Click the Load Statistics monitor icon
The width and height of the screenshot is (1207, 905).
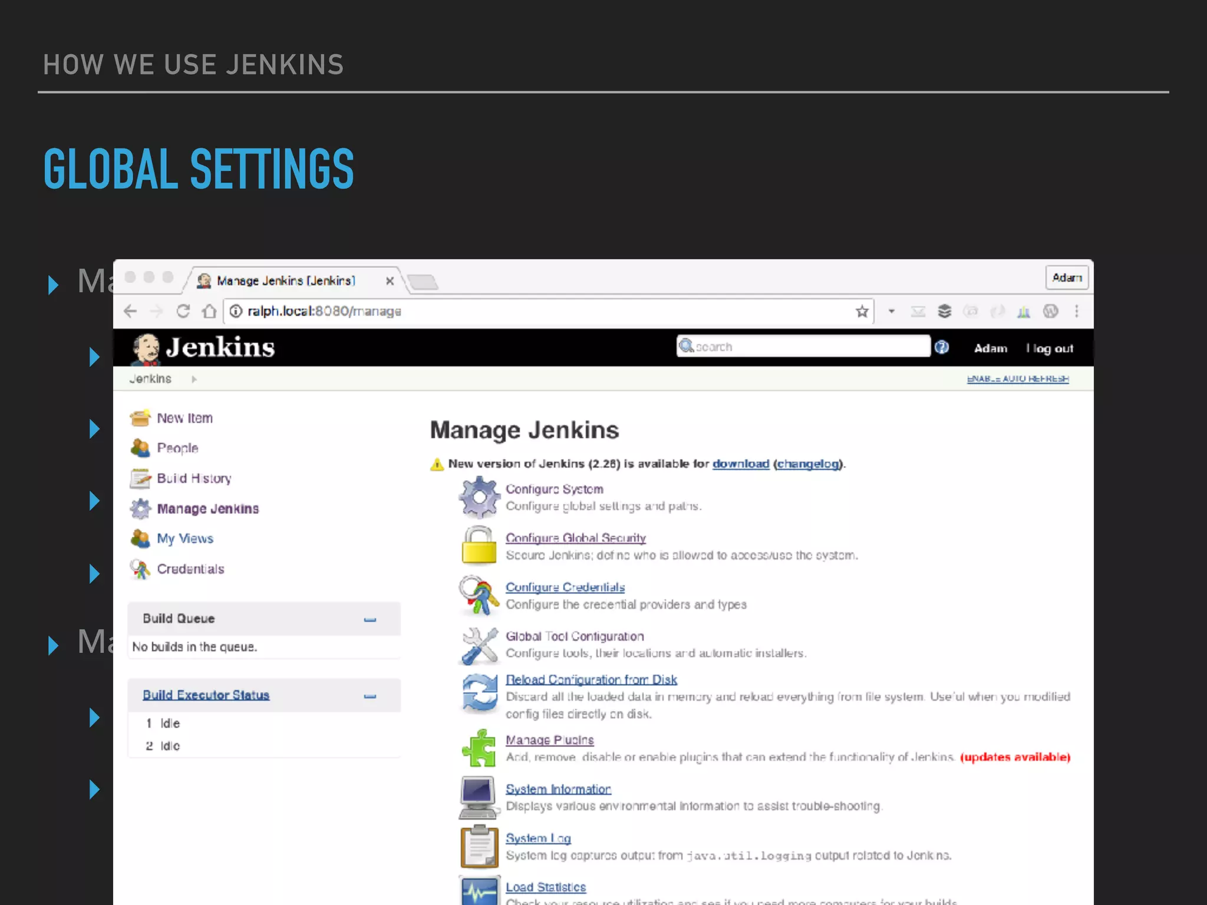pyautogui.click(x=479, y=891)
